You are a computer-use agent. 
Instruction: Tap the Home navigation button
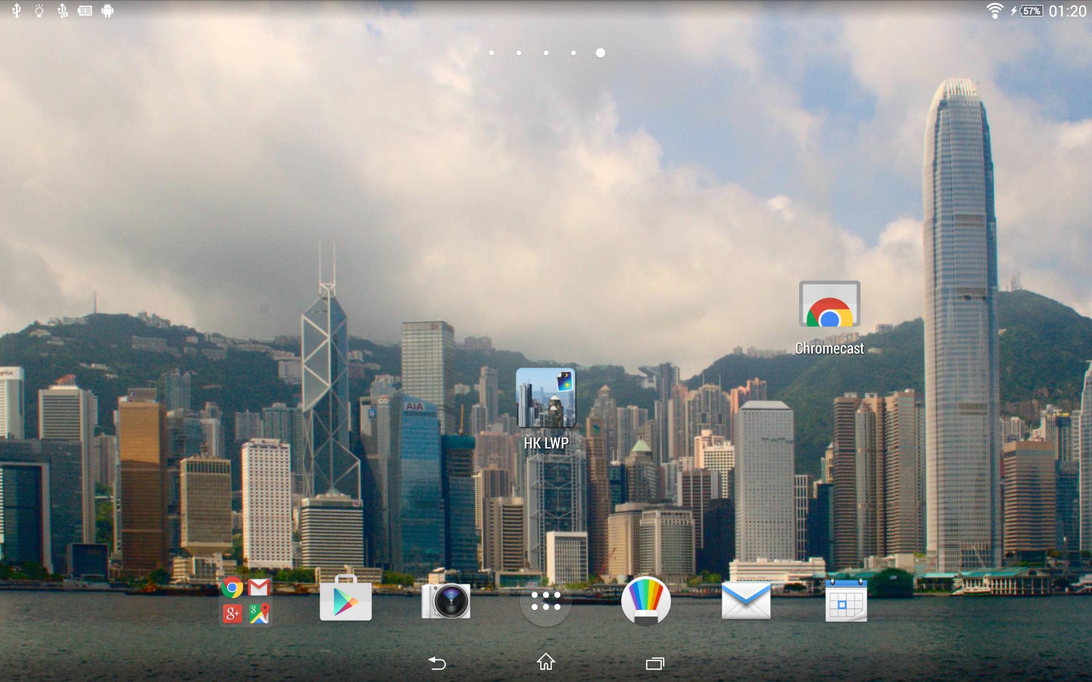point(546,662)
